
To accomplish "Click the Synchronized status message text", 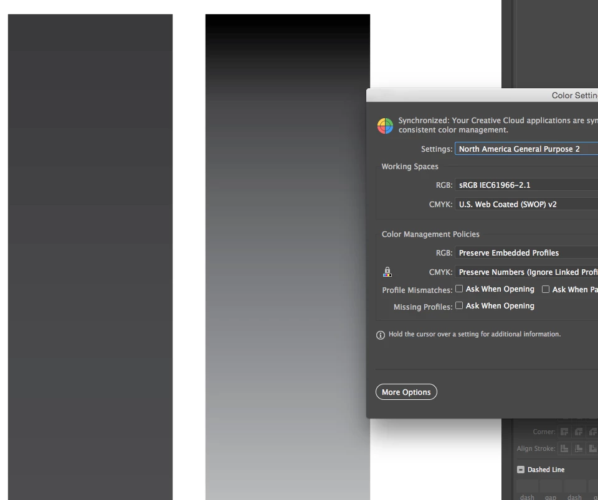I will [498, 125].
